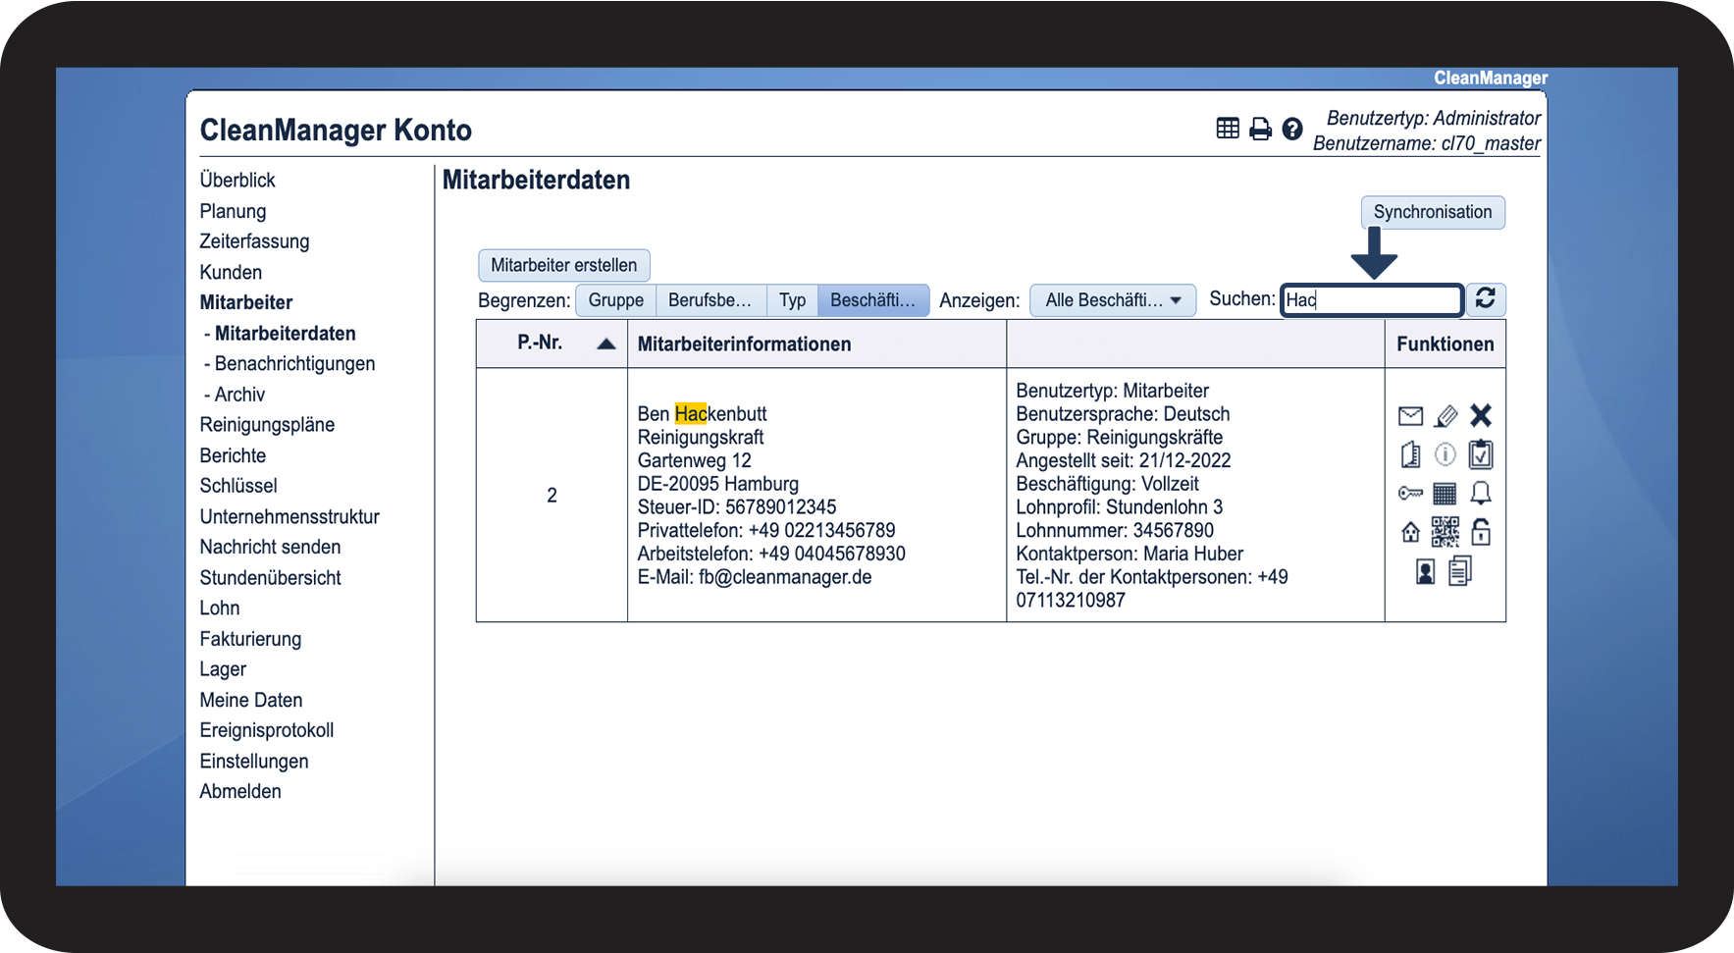Click the E-Mail fb@cleanmanager.de text
The height and width of the screenshot is (953, 1734).
click(x=755, y=577)
